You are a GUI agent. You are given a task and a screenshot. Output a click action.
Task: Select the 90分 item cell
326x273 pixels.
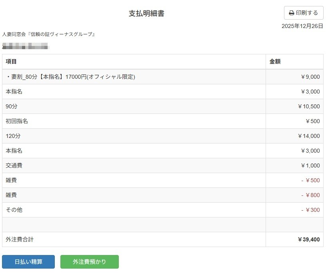pyautogui.click(x=12, y=106)
